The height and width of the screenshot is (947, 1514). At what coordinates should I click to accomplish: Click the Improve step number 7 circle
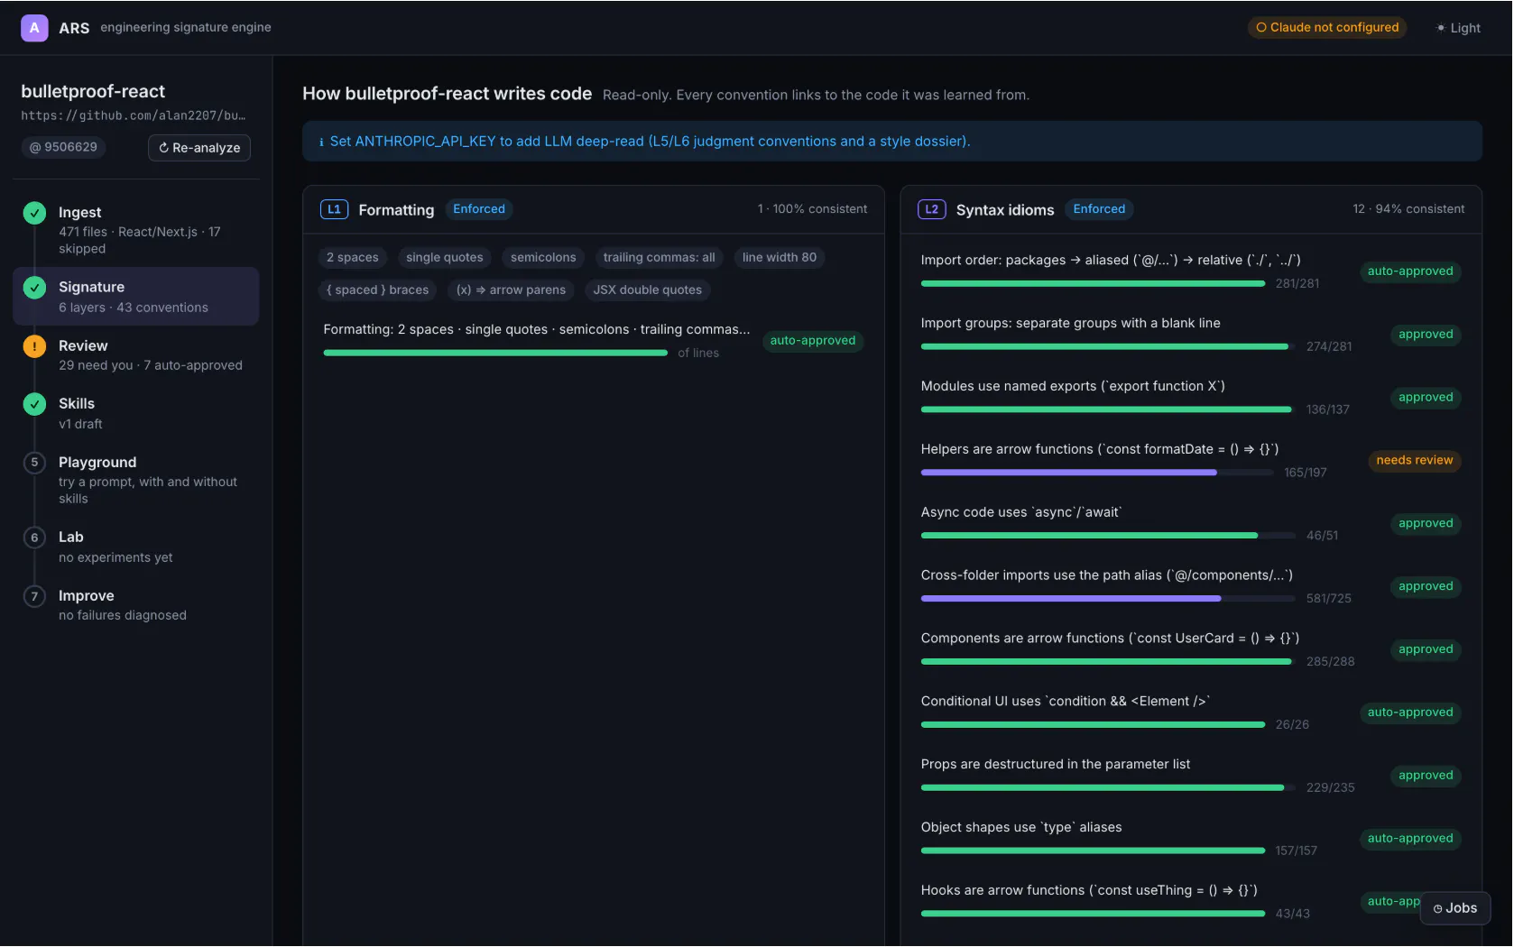click(x=34, y=597)
